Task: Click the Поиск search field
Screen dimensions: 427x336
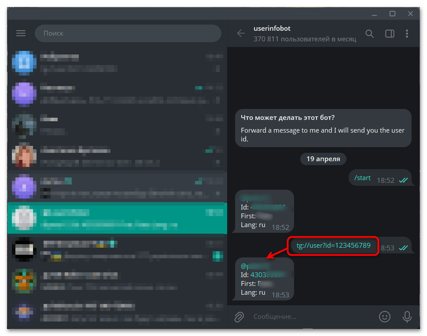Action: tap(128, 33)
